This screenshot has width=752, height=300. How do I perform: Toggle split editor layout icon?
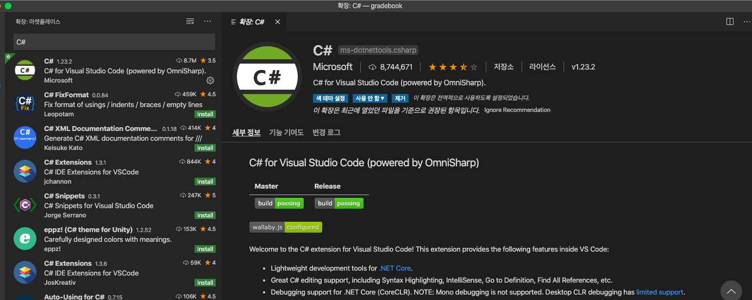pos(730,22)
